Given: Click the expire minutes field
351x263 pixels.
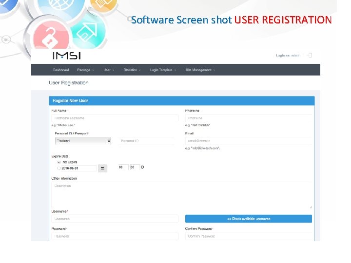Looking at the screenshot, I should [135, 167].
